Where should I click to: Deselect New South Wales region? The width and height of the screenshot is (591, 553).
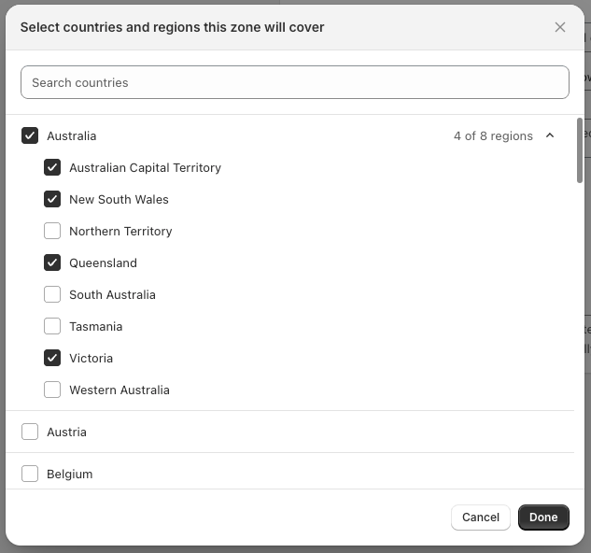[x=52, y=199]
